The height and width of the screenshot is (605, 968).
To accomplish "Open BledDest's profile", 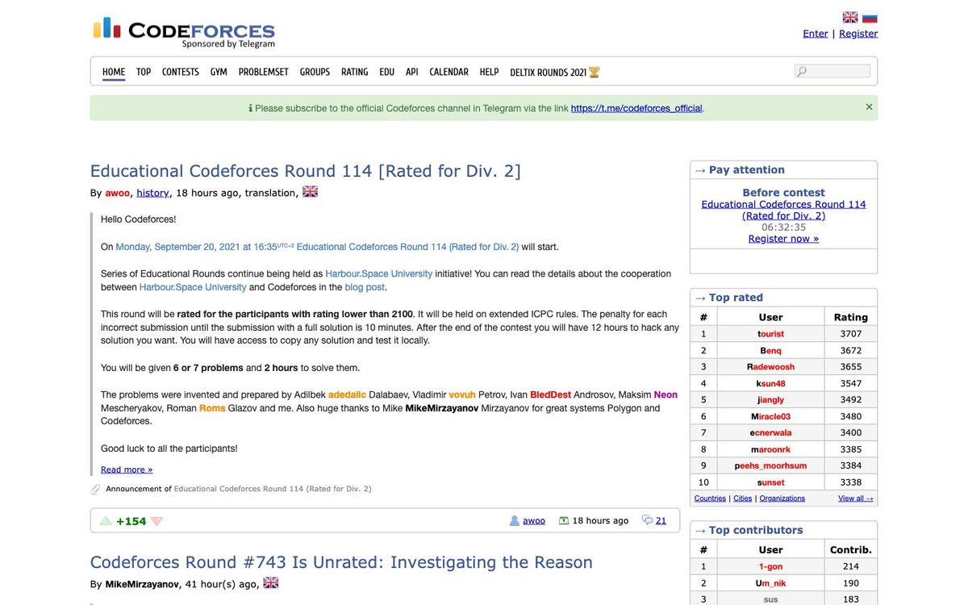I will (x=550, y=394).
